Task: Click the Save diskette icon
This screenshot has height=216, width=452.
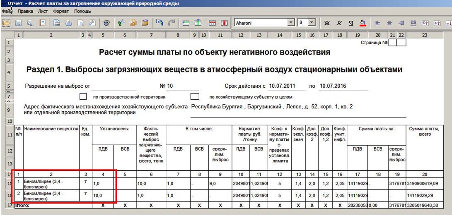Action: [x=19, y=24]
